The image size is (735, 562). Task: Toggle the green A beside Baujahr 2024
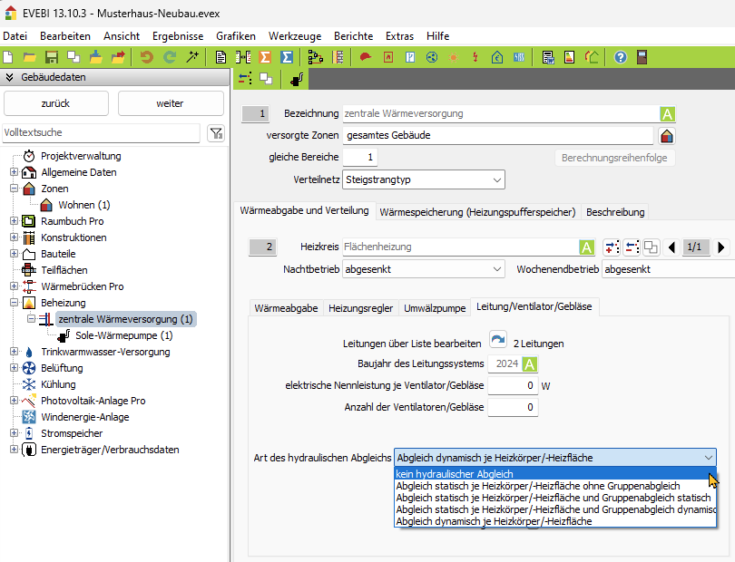[x=529, y=364]
